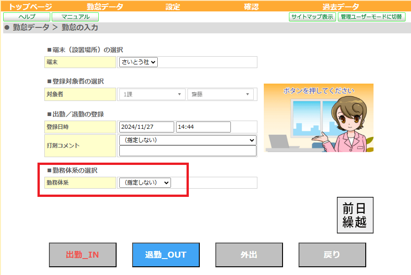Show the sitemap with サイトマップ表示
411x275 pixels.
312,17
